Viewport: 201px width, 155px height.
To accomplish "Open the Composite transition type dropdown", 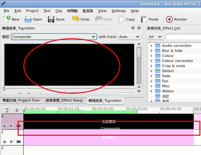I will [x=54, y=37].
